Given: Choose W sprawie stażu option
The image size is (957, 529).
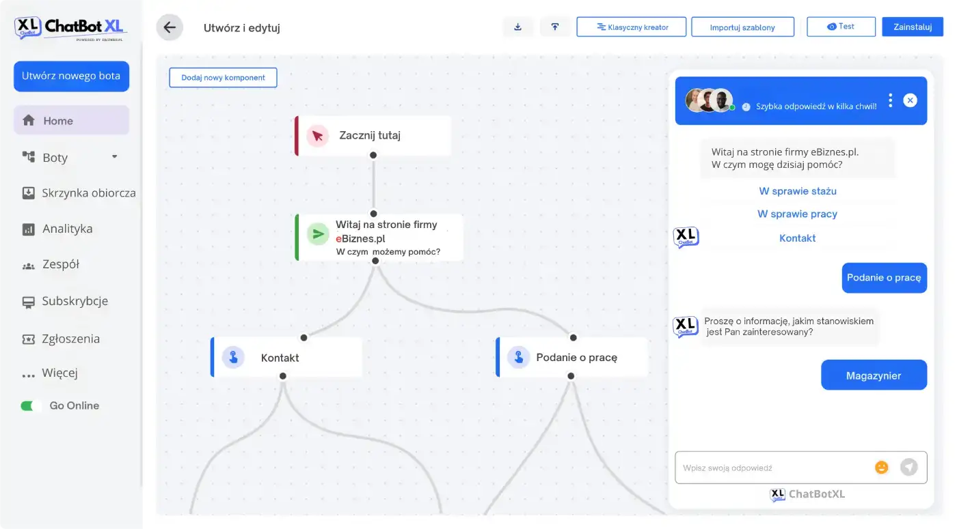Looking at the screenshot, I should tap(798, 191).
